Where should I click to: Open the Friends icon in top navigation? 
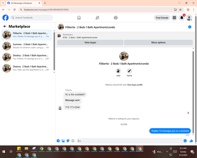(x=97, y=18)
